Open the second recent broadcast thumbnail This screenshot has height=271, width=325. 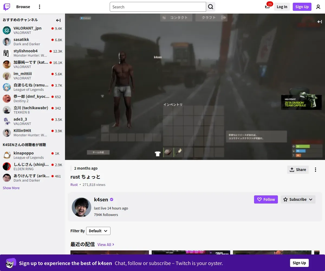pyautogui.click(x=191, y=253)
